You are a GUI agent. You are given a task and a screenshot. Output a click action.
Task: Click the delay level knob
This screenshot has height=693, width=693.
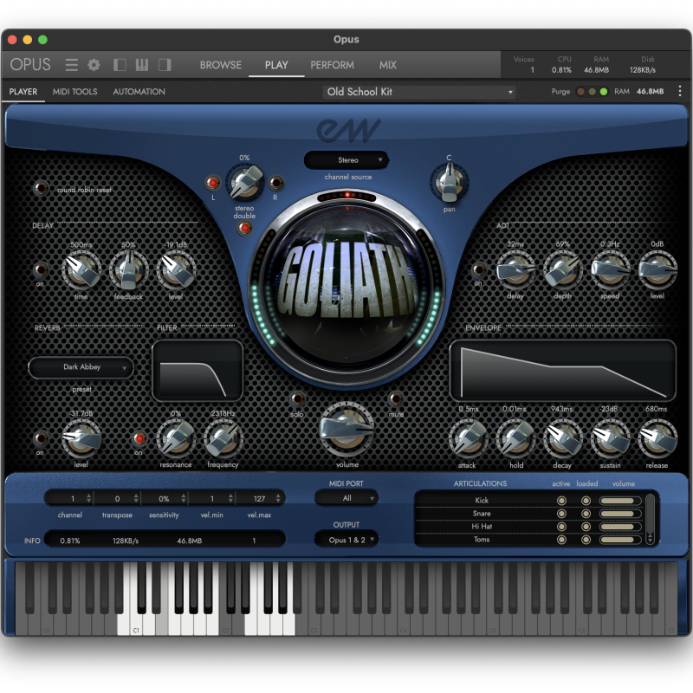[x=176, y=269]
